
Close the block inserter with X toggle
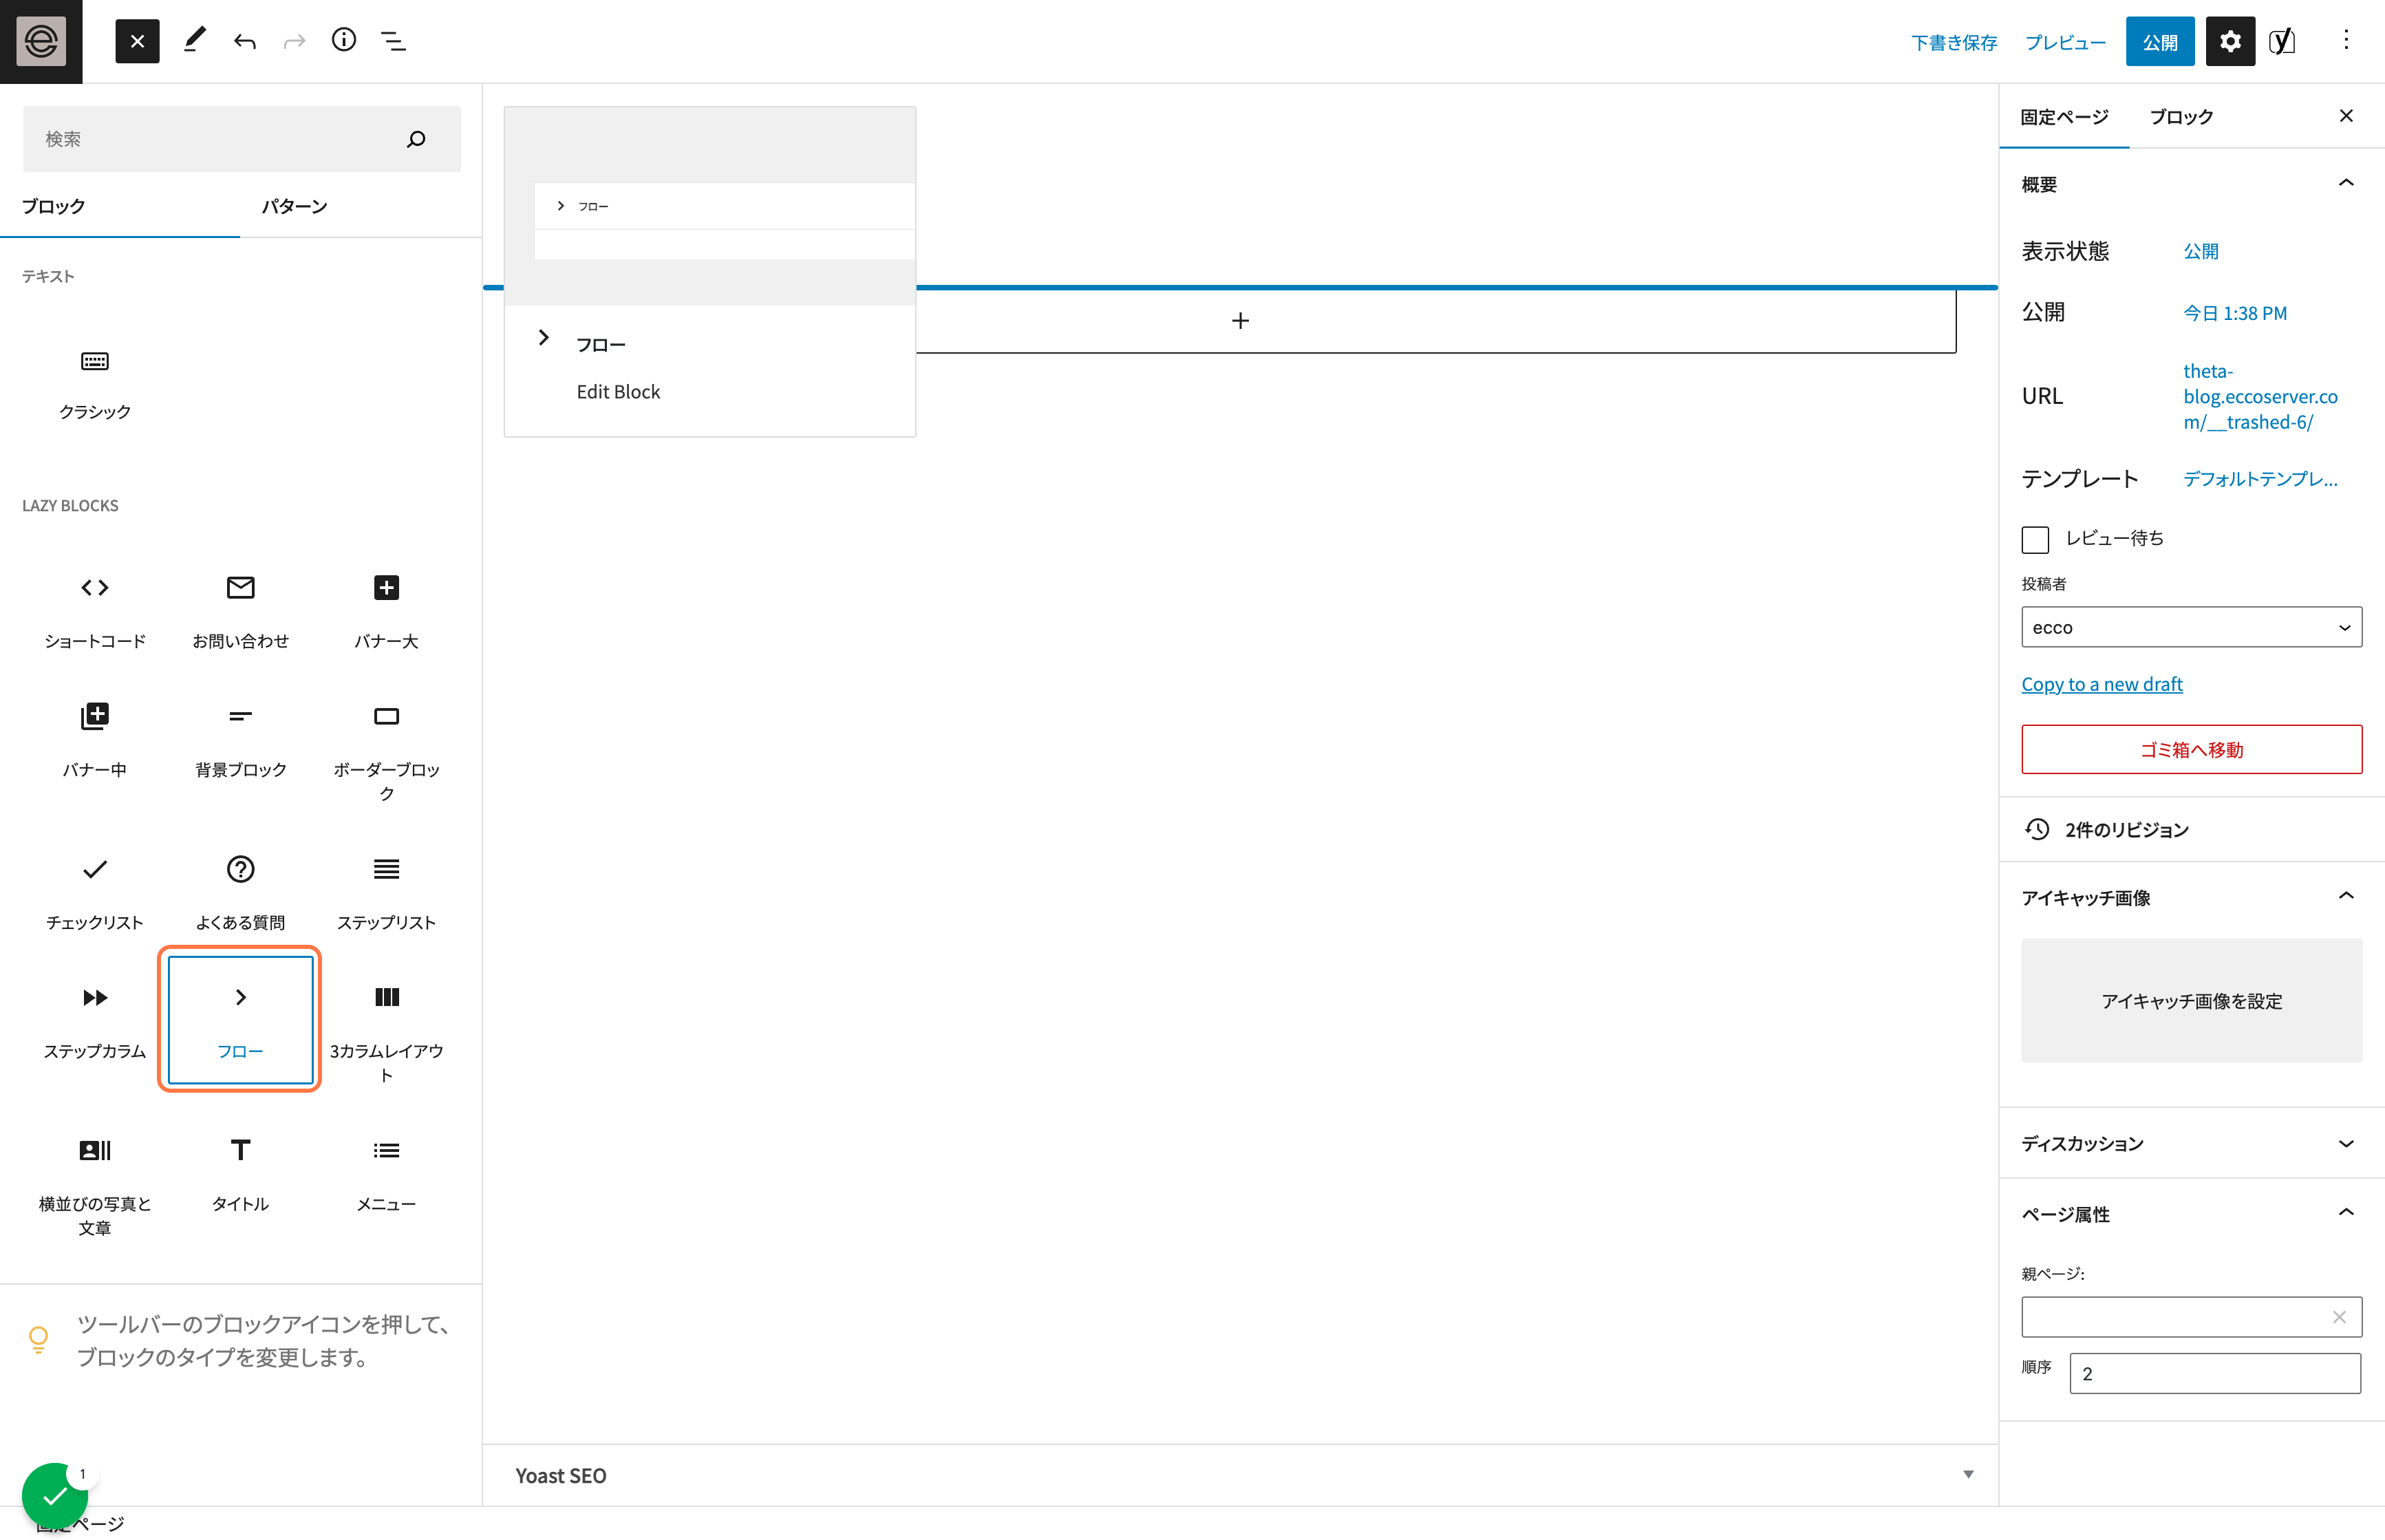click(137, 41)
